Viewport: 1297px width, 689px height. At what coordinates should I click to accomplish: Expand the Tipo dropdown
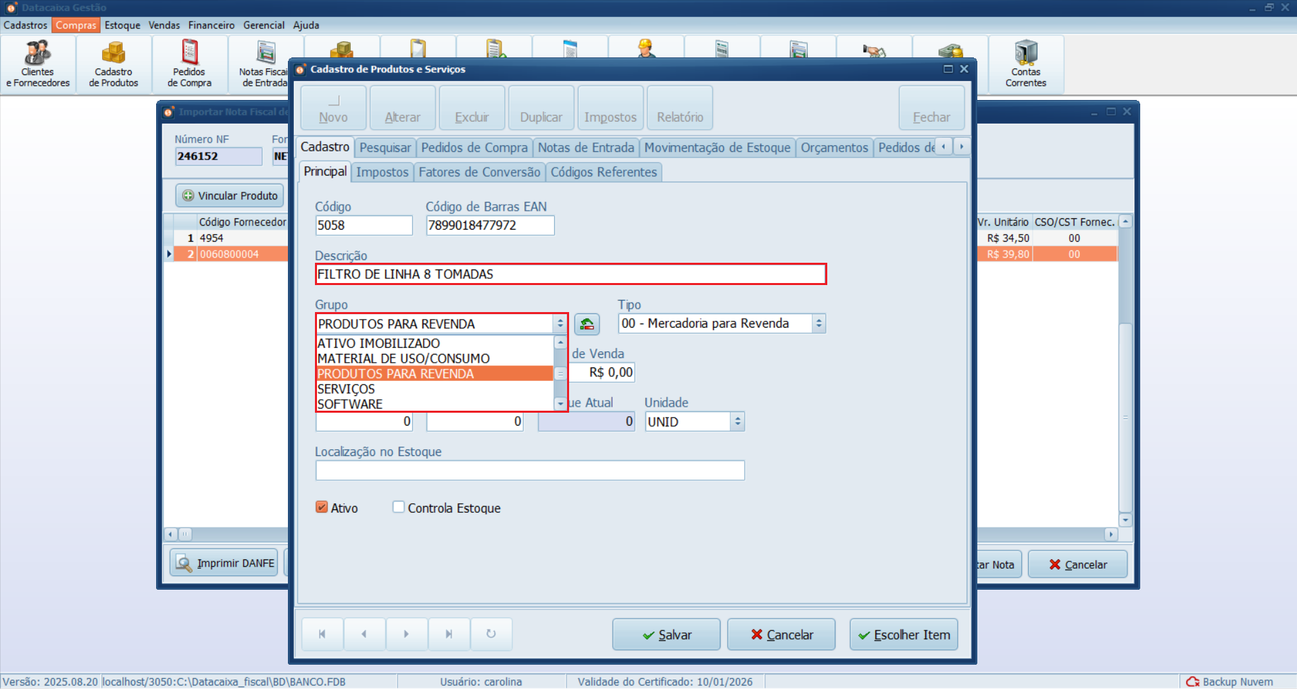tap(818, 324)
